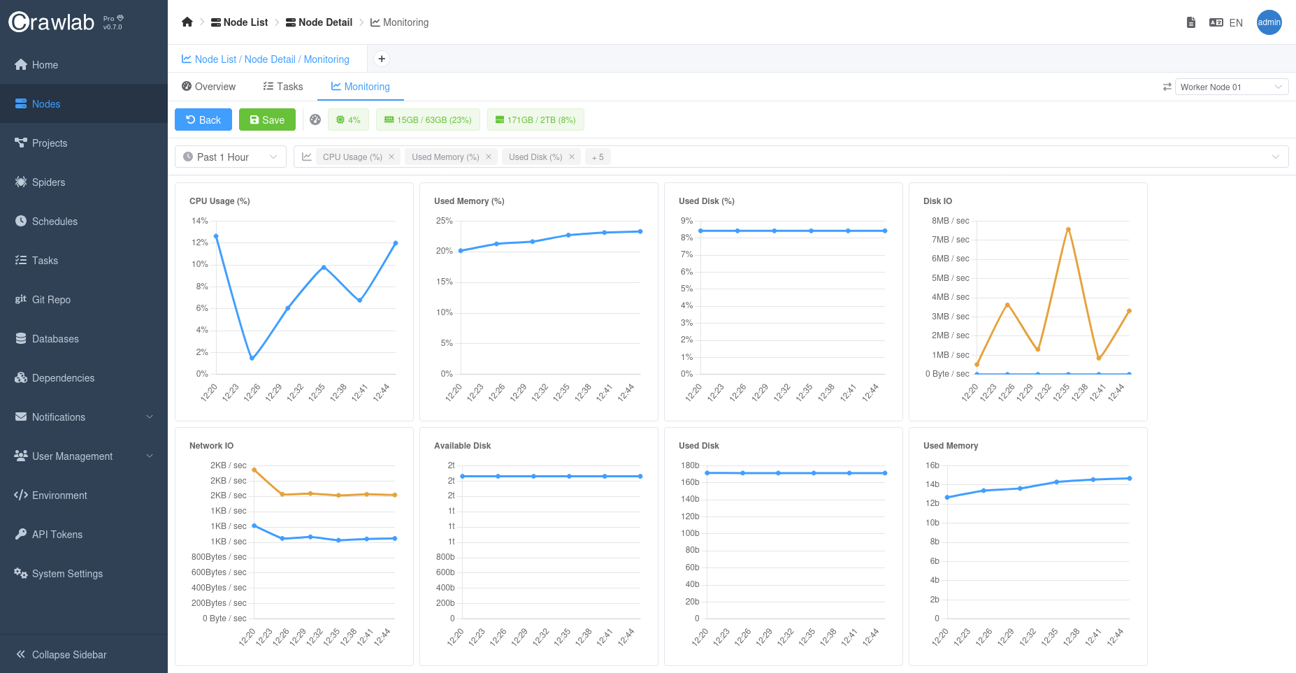The width and height of the screenshot is (1296, 673).
Task: Click the Back button
Action: pos(203,120)
